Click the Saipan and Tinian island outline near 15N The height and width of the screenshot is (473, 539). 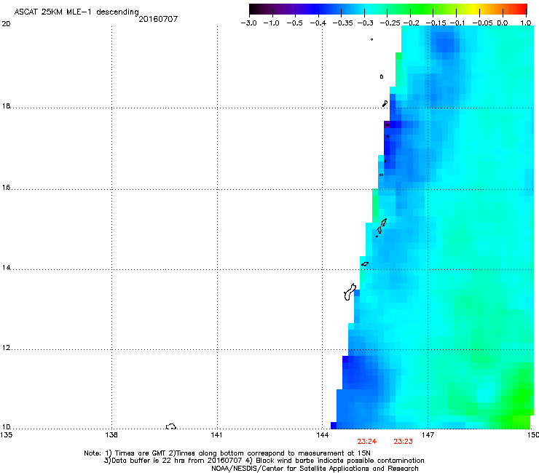pyautogui.click(x=382, y=226)
